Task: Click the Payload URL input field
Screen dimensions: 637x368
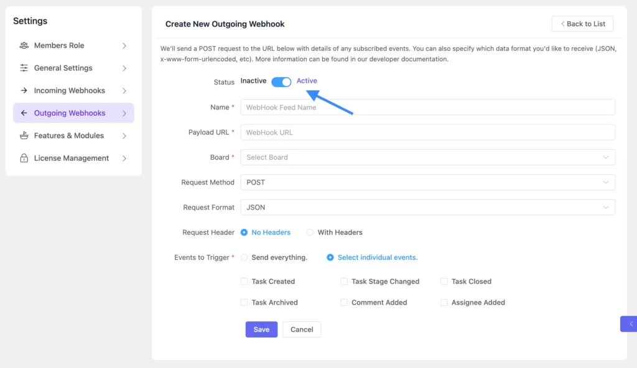Action: tap(427, 132)
